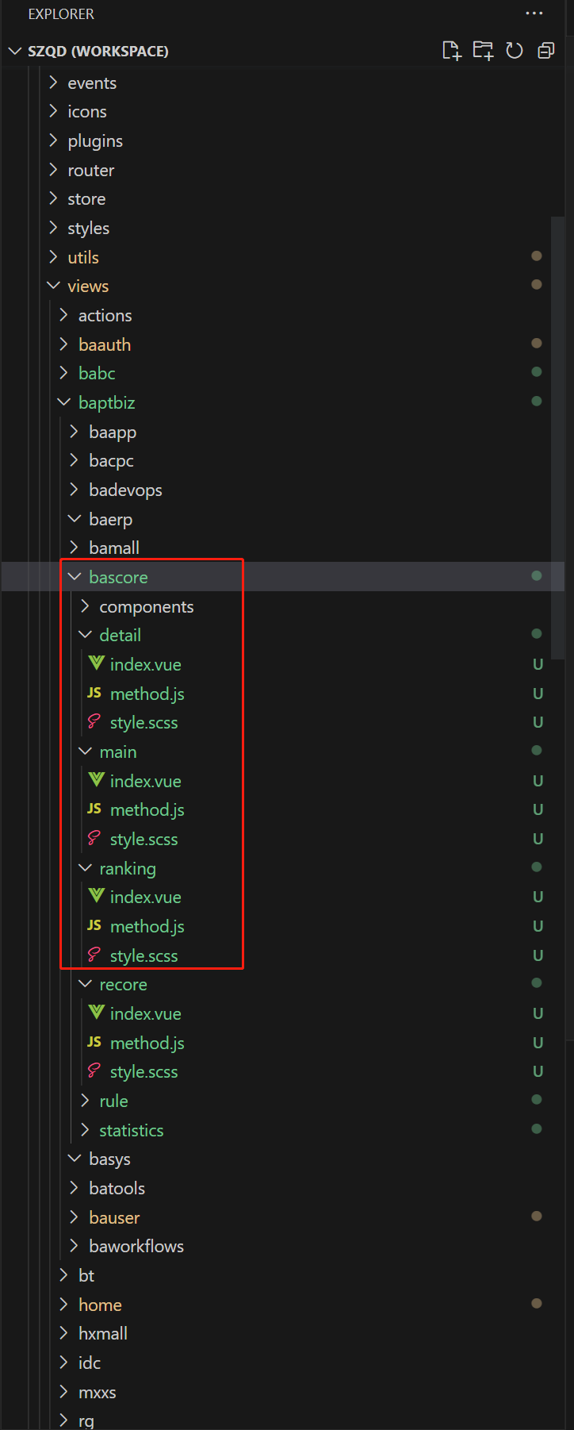Open method.js inside main folder
This screenshot has height=1430, width=574.
click(x=147, y=809)
